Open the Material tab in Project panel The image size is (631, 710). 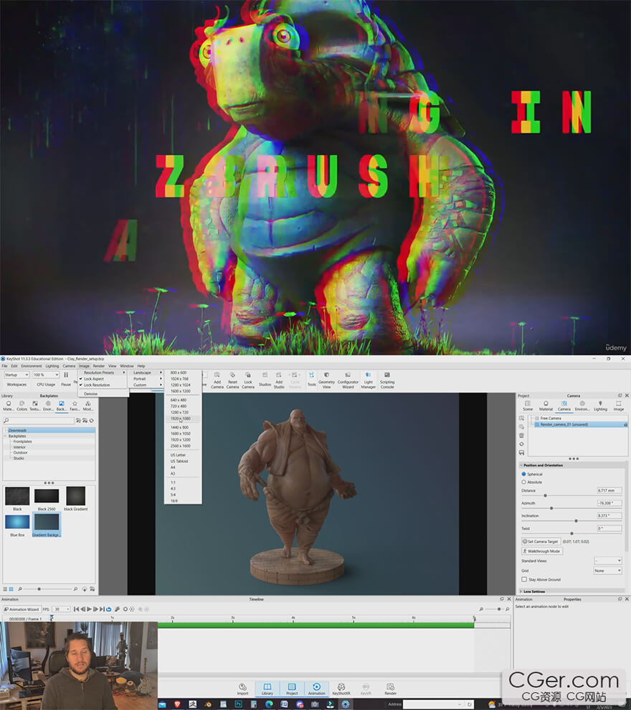pyautogui.click(x=546, y=406)
